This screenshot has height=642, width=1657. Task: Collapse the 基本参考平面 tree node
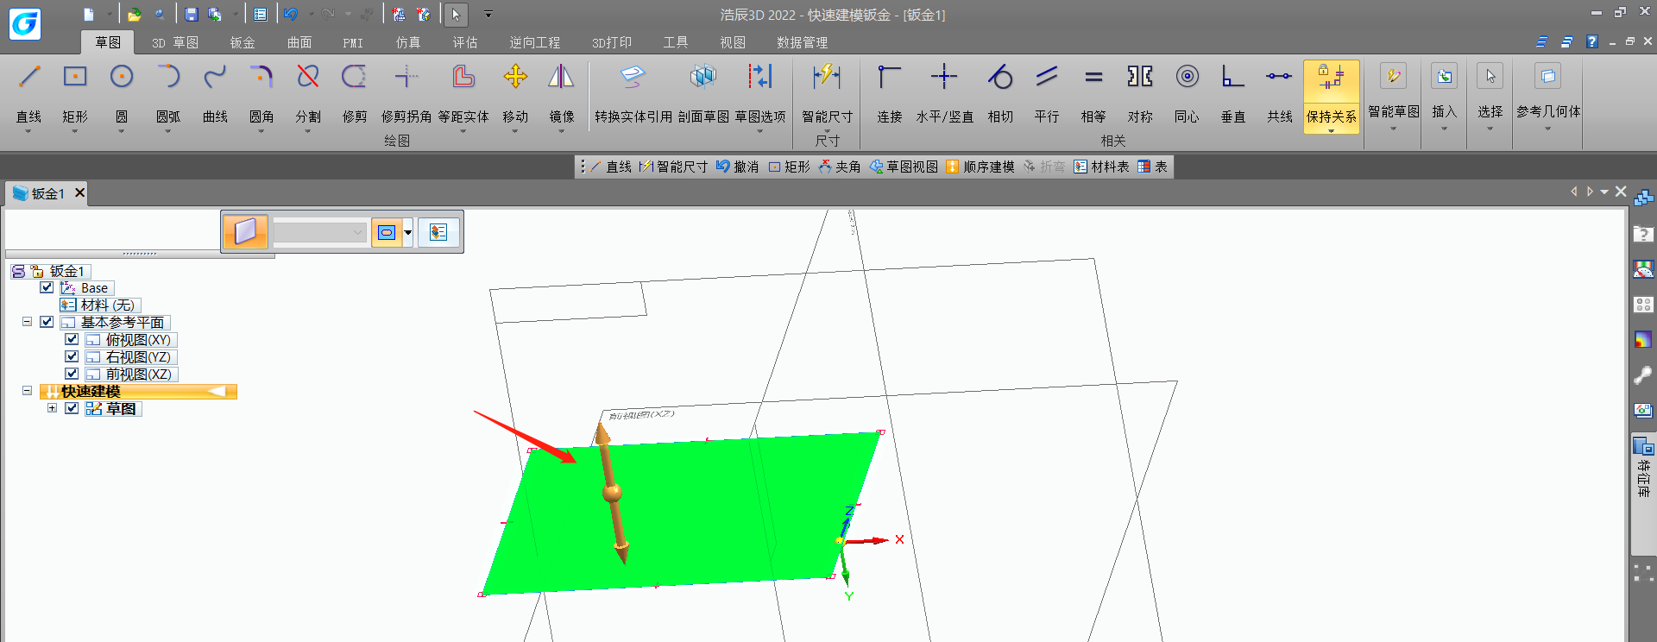point(27,322)
